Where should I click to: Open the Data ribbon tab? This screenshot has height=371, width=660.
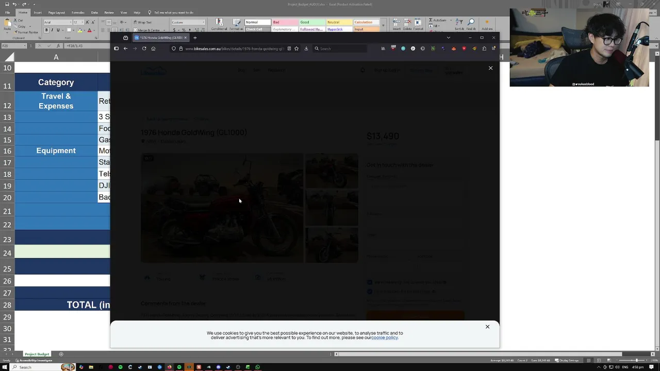(x=94, y=12)
